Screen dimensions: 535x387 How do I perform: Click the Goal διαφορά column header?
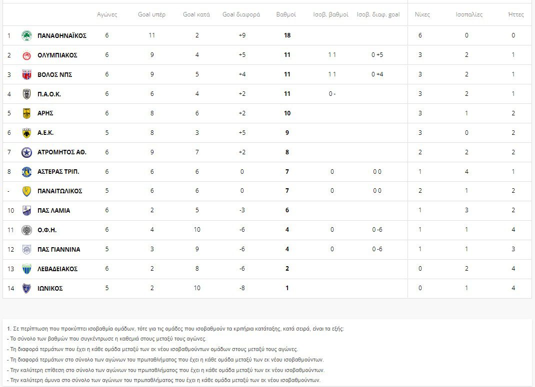point(241,14)
